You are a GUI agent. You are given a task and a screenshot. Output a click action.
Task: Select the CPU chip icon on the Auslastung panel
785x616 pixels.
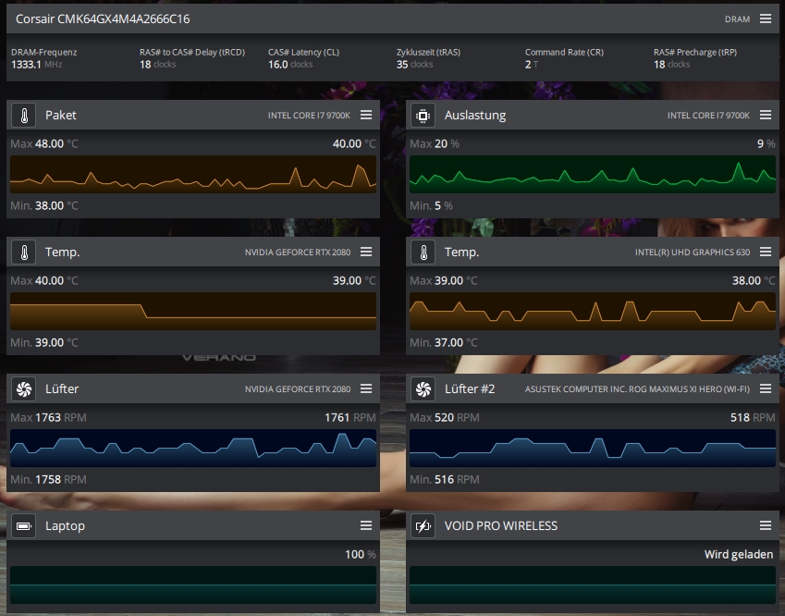[x=423, y=115]
